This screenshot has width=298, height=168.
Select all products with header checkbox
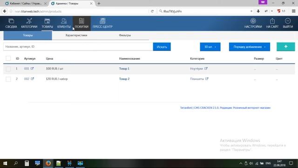[x=8, y=58]
